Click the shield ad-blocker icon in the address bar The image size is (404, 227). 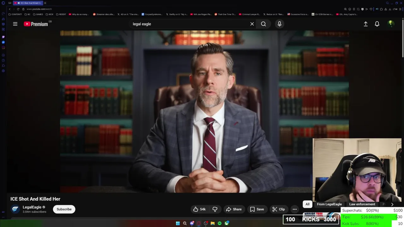(x=362, y=9)
